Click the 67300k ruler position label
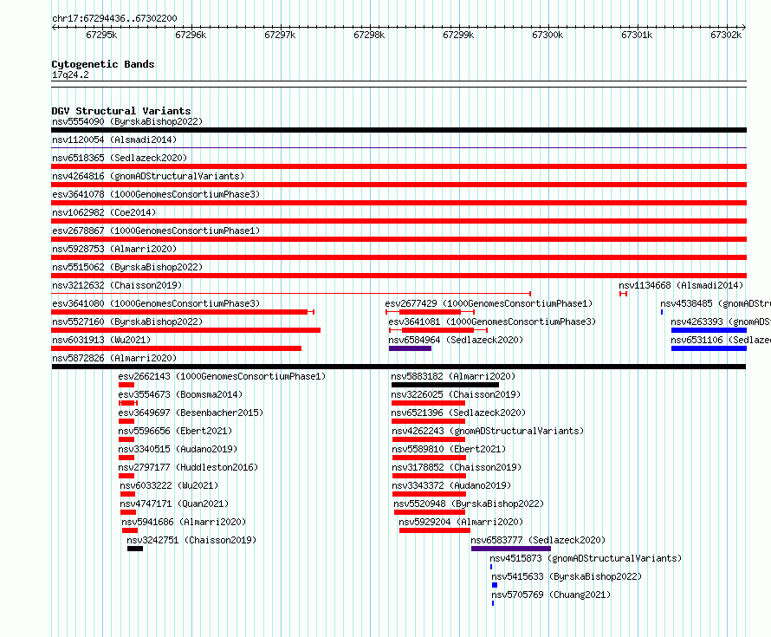 pos(547,35)
